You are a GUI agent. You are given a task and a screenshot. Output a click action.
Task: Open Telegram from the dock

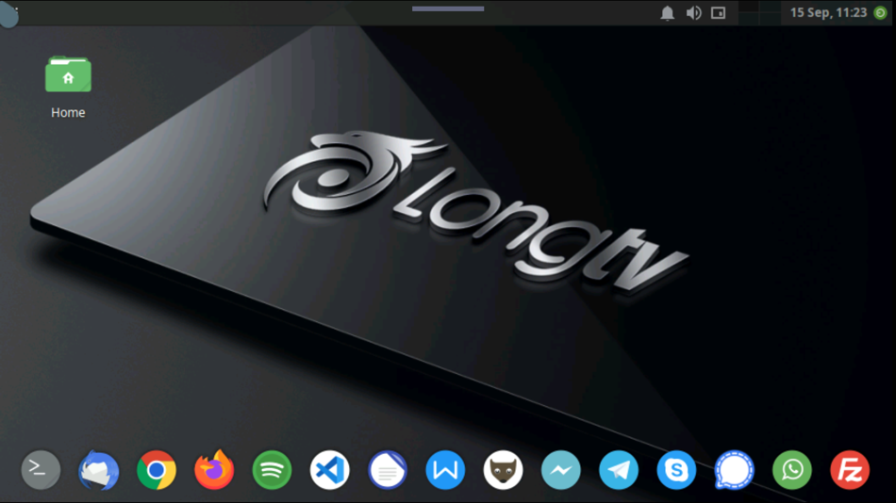pyautogui.click(x=619, y=470)
